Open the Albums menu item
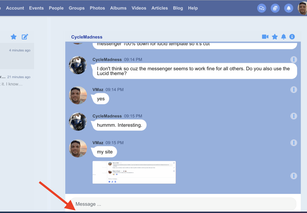This screenshot has width=307, height=213. (x=118, y=8)
